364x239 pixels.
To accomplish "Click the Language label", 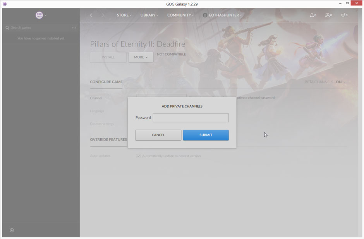I will click(x=97, y=111).
